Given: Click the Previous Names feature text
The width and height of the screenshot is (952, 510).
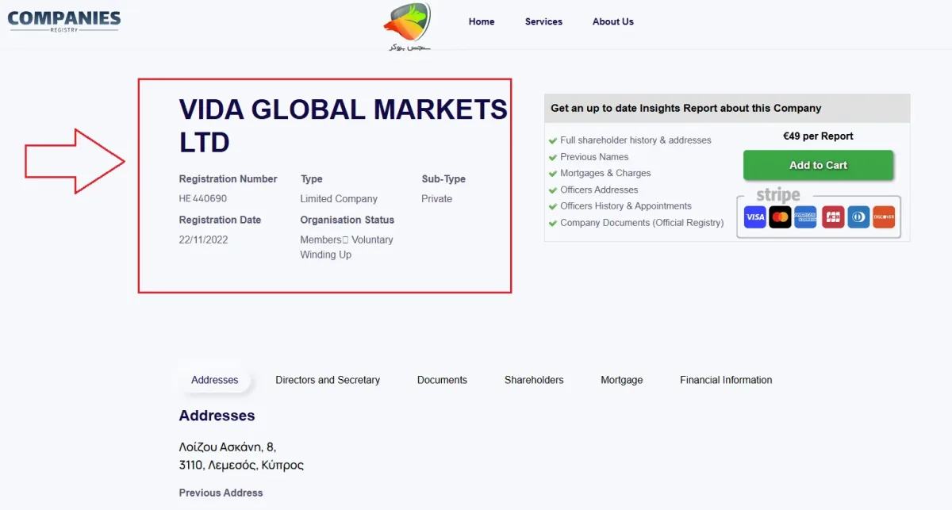Looking at the screenshot, I should [594, 157].
